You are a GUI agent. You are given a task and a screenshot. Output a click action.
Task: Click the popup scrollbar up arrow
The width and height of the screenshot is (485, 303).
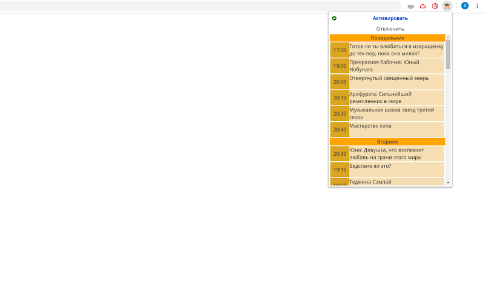(448, 37)
